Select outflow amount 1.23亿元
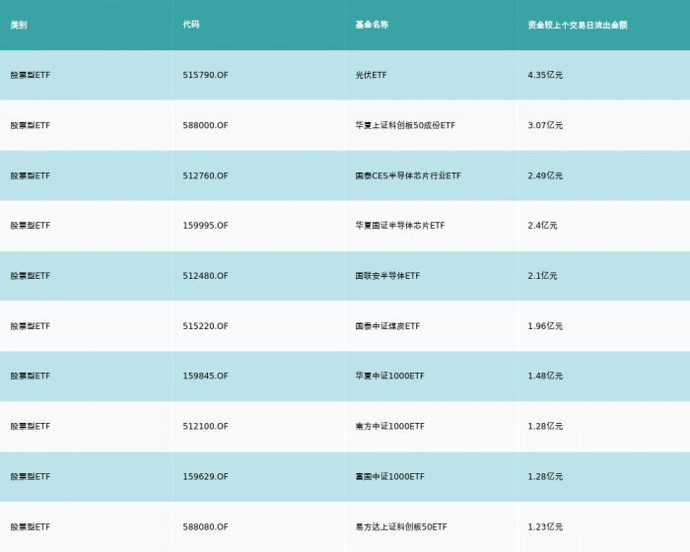The height and width of the screenshot is (552, 690). coord(545,527)
